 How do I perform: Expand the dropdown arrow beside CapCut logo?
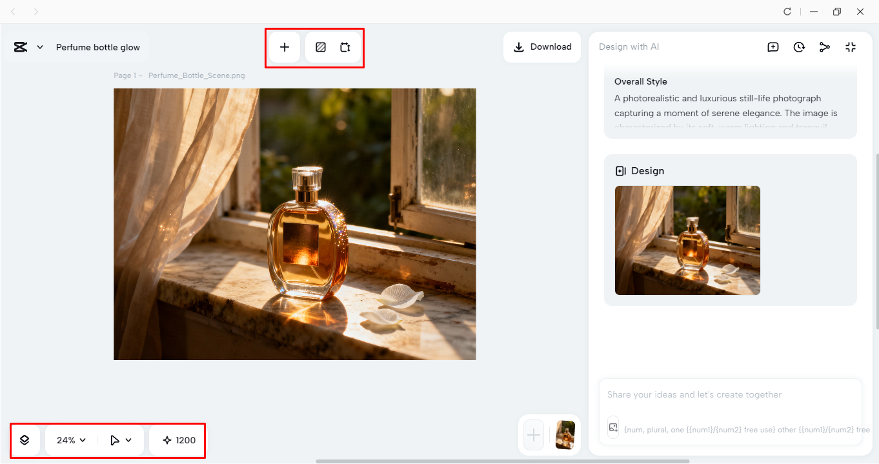click(x=40, y=47)
